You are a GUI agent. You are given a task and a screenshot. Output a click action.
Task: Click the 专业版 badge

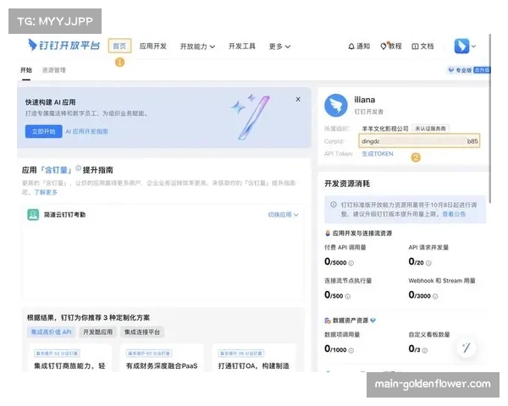click(460, 70)
